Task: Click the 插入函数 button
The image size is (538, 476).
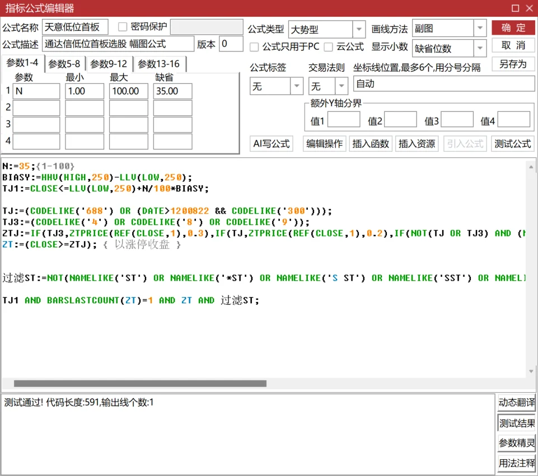Action: 371,144
